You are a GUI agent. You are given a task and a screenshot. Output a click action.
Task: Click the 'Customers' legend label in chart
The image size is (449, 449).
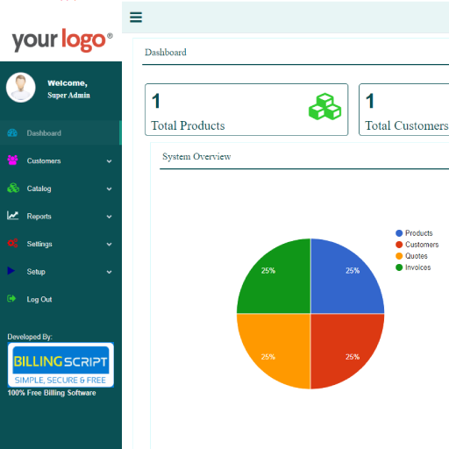pos(422,245)
